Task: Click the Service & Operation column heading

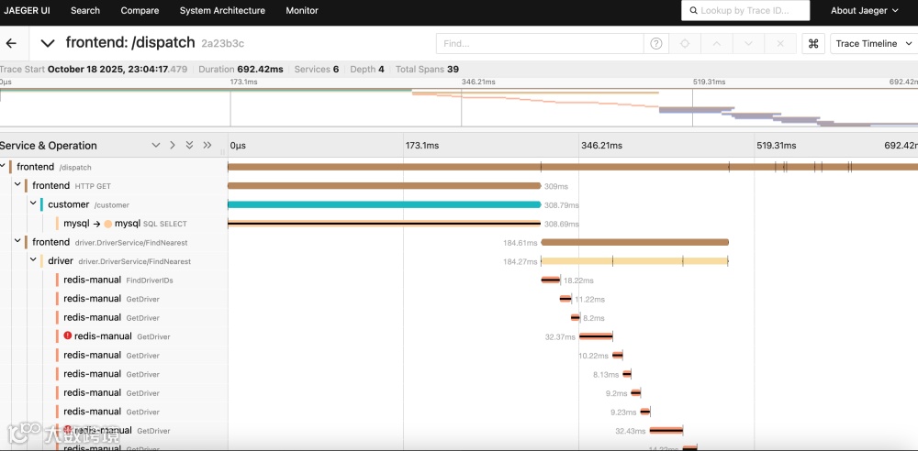Action: coord(49,146)
